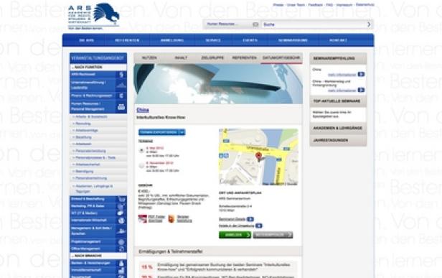Open the ARS eagle logo homepage link
Screen dimensions: 442x278
click(x=93, y=16)
